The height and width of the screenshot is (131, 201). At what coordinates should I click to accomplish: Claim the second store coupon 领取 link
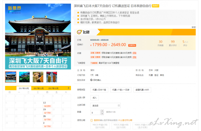[x=134, y=57]
